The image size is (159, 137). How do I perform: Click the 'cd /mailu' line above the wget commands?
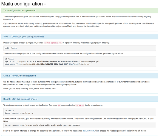point(9,59)
